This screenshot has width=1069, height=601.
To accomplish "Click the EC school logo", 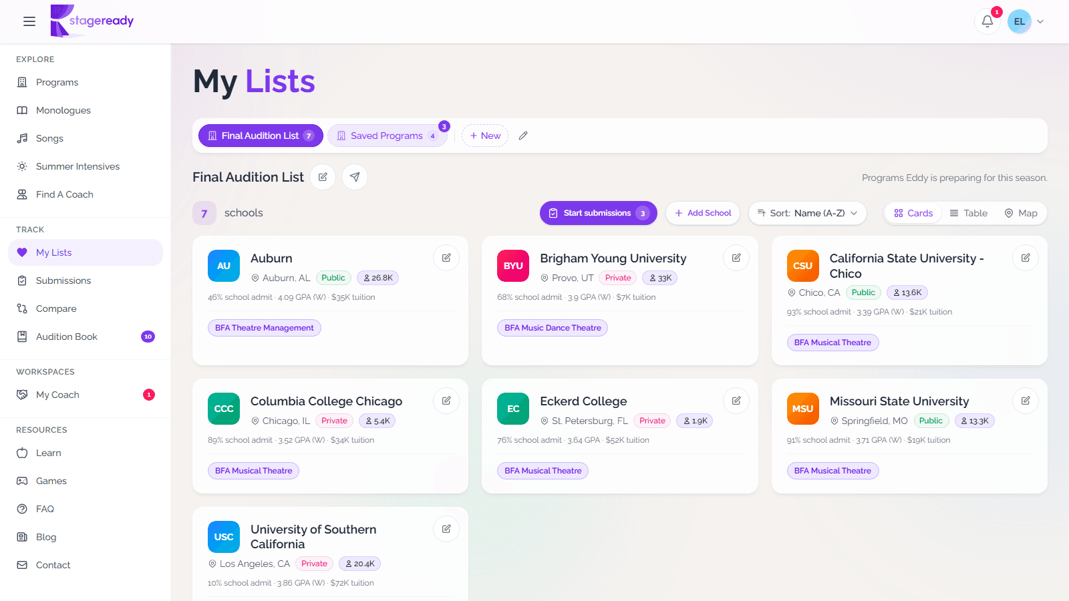I will [x=513, y=409].
